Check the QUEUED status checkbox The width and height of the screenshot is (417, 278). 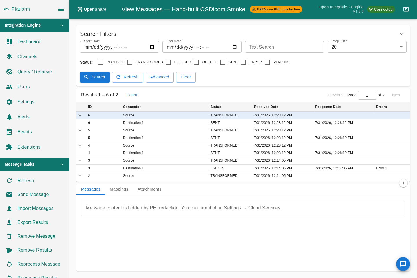coord(196,62)
